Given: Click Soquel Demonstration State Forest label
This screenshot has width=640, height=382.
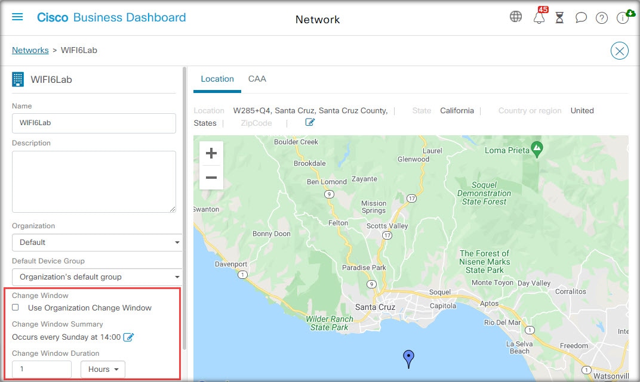Looking at the screenshot, I should 484,194.
